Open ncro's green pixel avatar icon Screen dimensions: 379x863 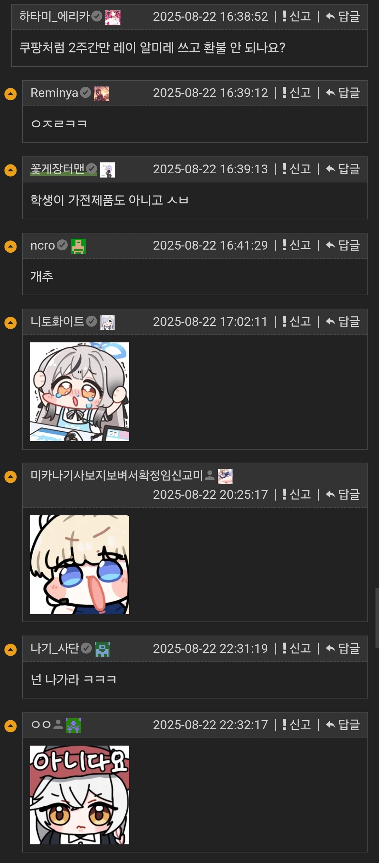tap(78, 246)
